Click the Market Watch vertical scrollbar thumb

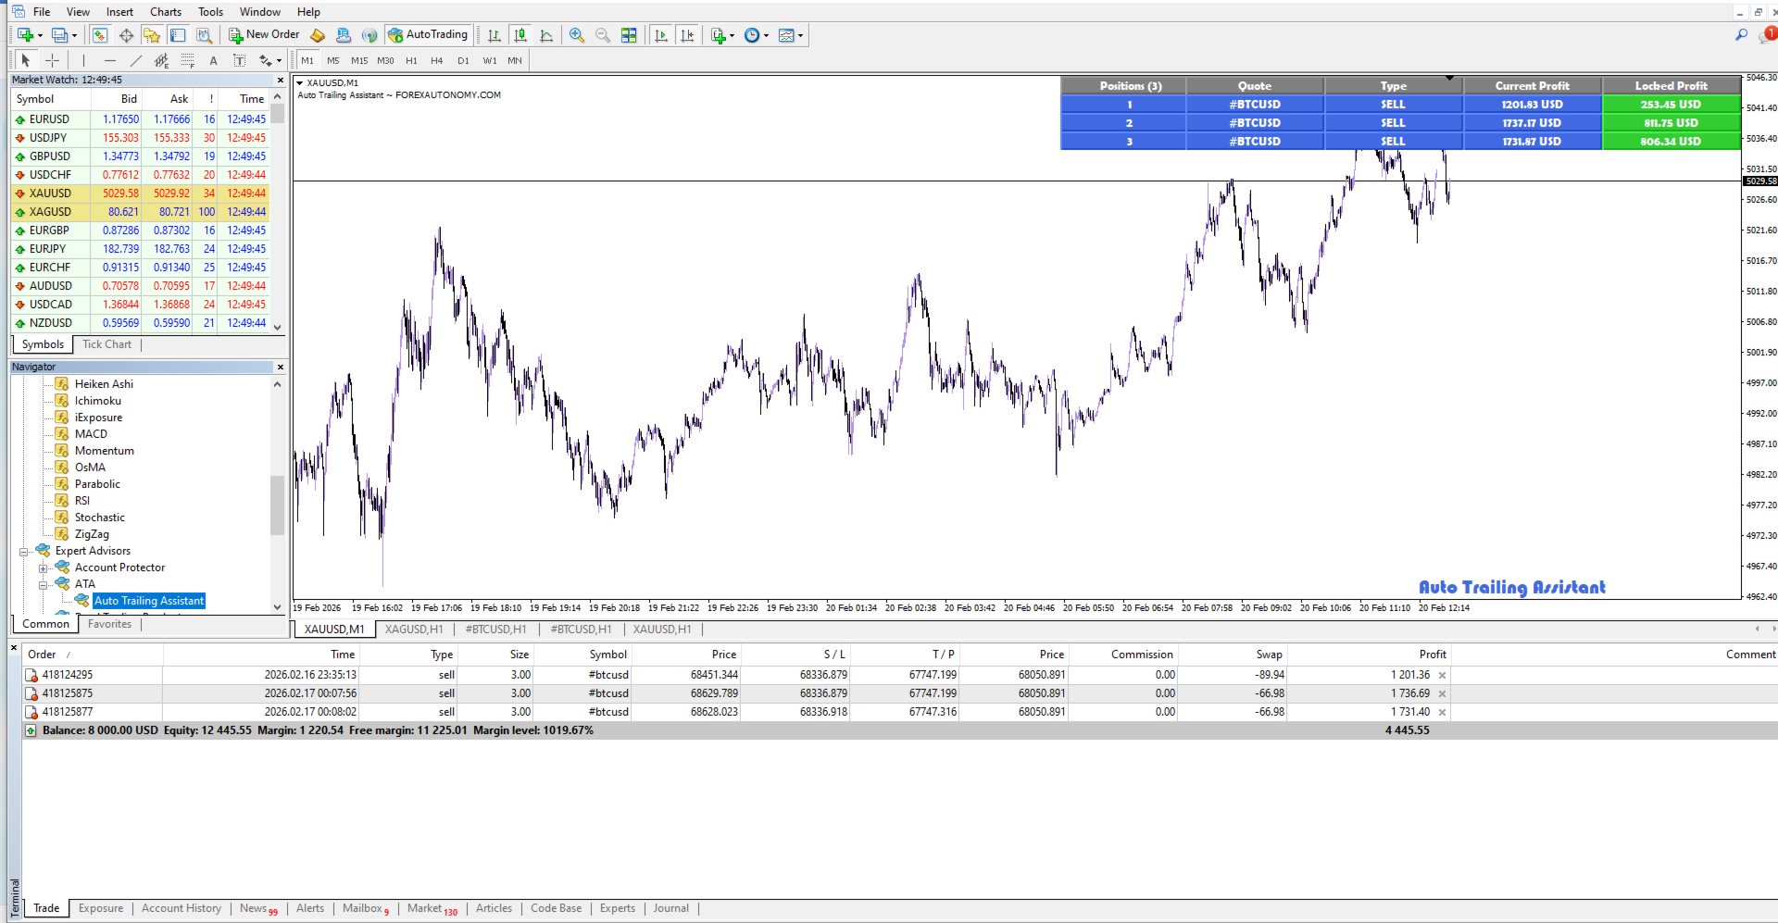click(278, 115)
